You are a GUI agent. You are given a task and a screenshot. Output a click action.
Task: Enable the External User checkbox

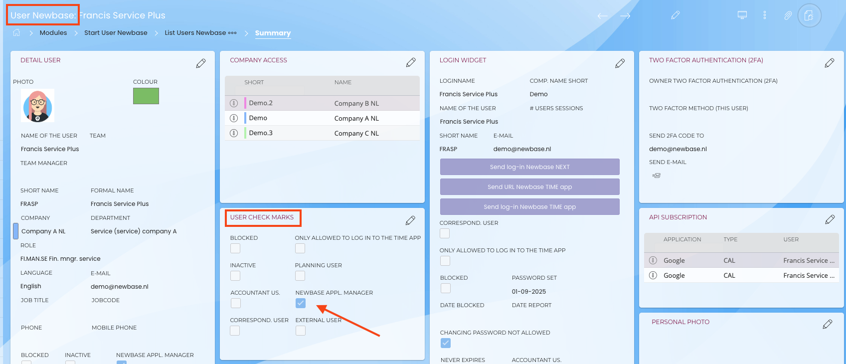coord(301,331)
